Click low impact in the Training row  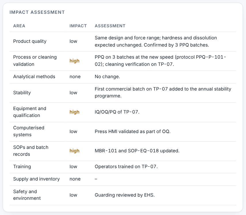pyautogui.click(x=73, y=167)
